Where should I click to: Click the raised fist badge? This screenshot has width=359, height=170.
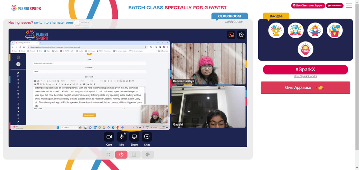pyautogui.click(x=295, y=30)
